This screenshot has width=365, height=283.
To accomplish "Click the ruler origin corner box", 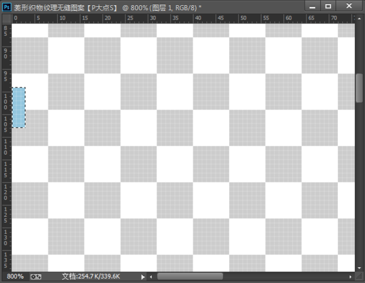I will click(7, 19).
